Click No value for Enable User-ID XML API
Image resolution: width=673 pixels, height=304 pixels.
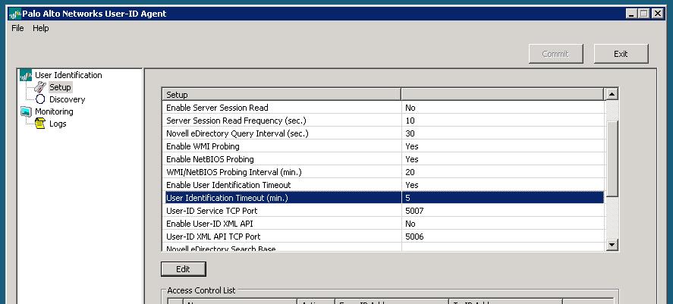pyautogui.click(x=410, y=224)
